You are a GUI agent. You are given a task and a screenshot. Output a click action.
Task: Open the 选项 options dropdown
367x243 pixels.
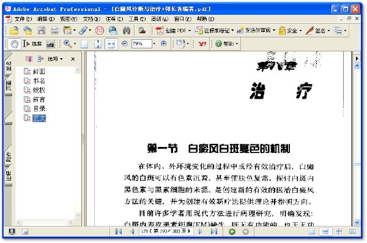pos(55,59)
